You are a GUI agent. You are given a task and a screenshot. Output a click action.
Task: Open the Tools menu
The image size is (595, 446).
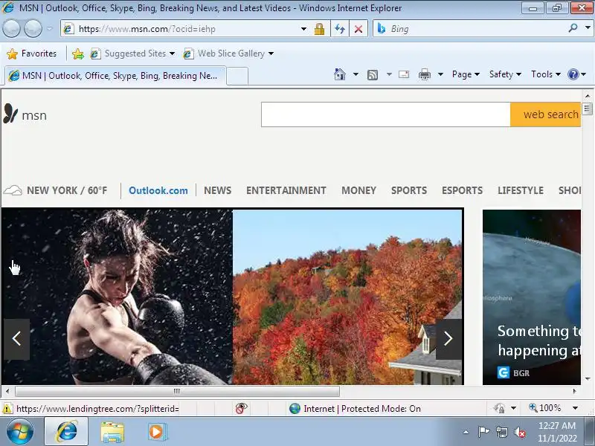click(546, 74)
